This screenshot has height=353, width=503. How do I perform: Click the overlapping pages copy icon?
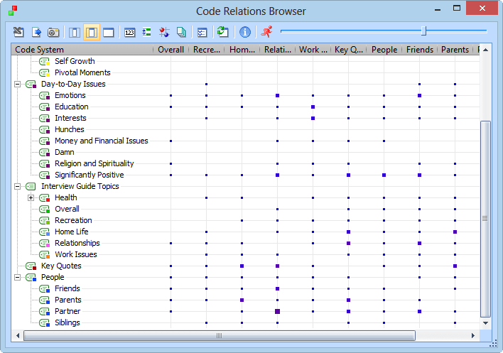(x=181, y=32)
